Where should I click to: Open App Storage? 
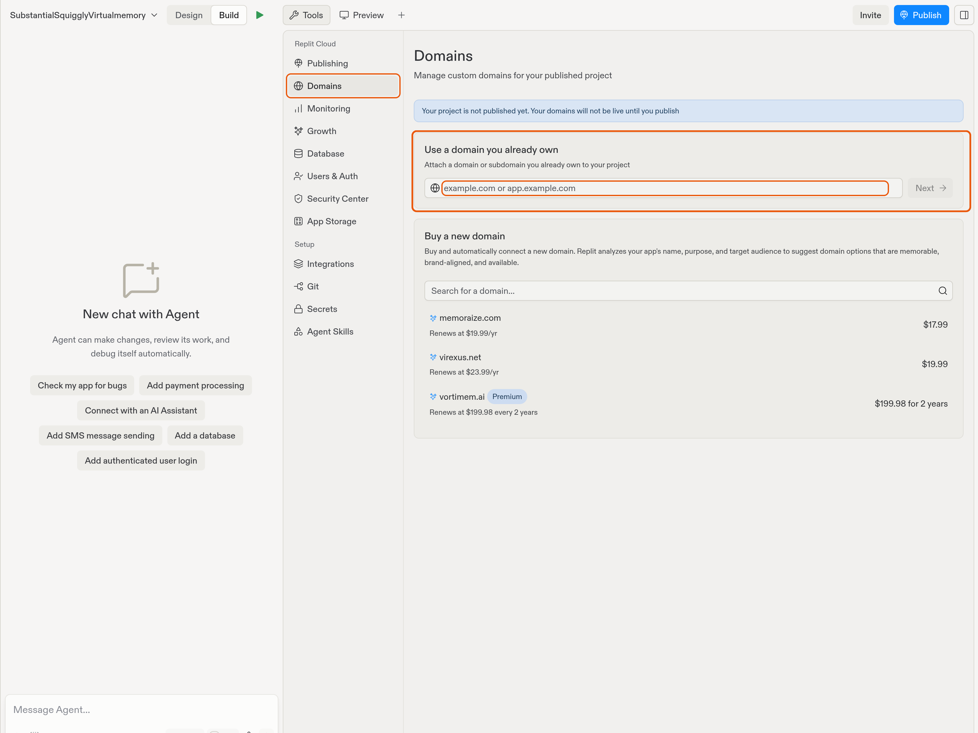343,221
